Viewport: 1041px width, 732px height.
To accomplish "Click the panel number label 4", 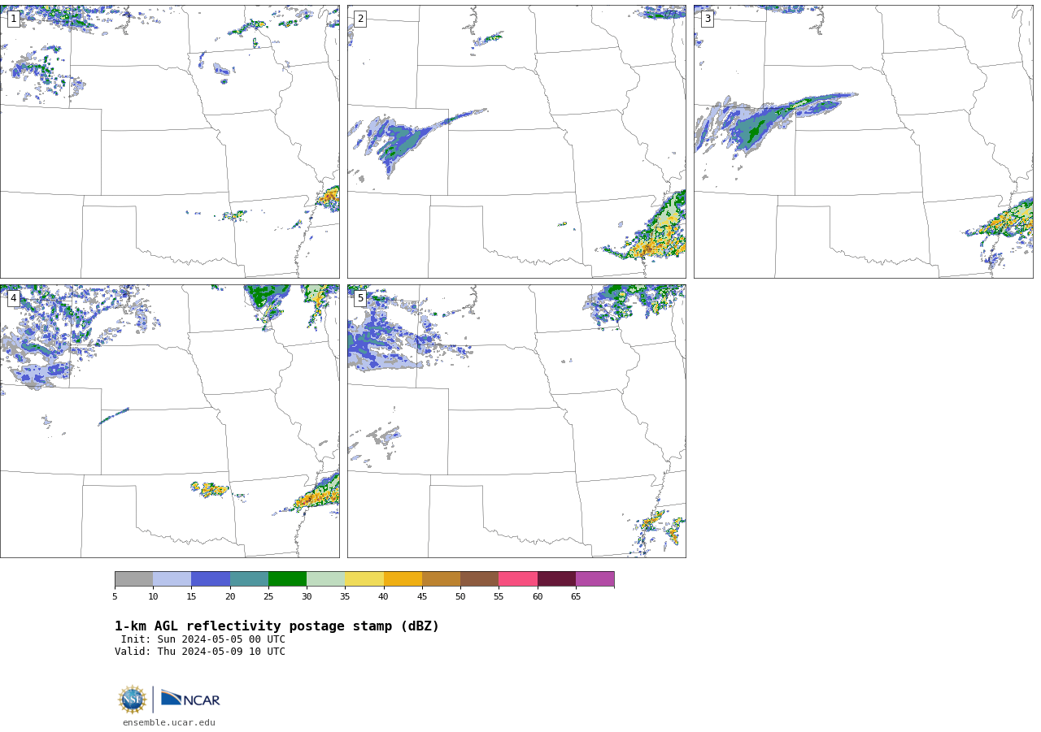I will [x=13, y=298].
